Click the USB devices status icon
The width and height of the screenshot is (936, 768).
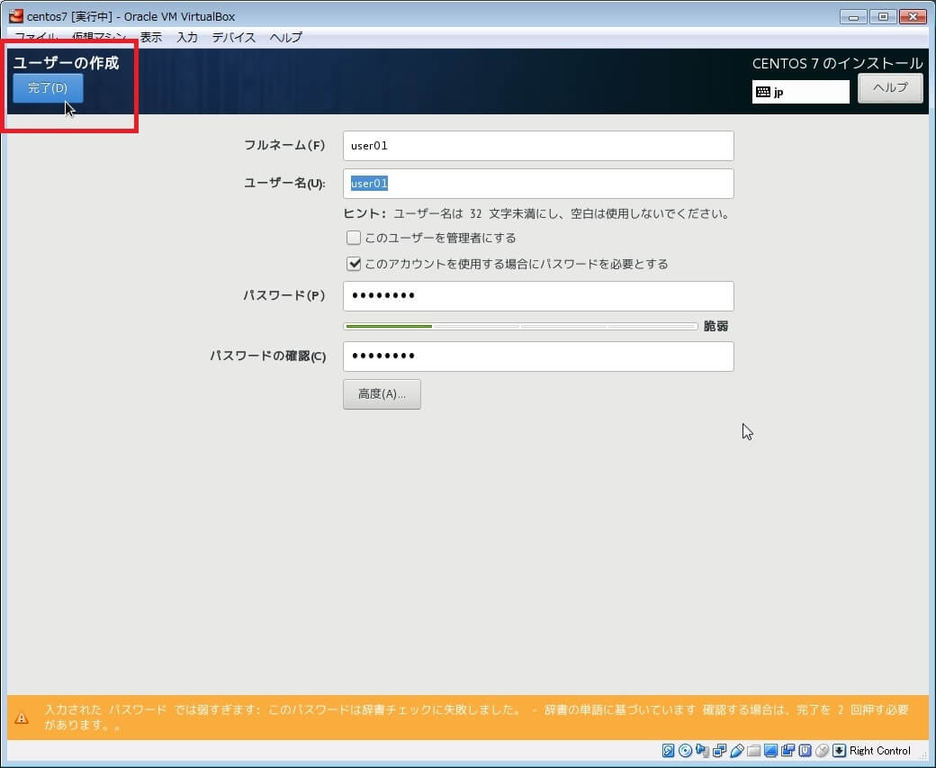pos(736,751)
